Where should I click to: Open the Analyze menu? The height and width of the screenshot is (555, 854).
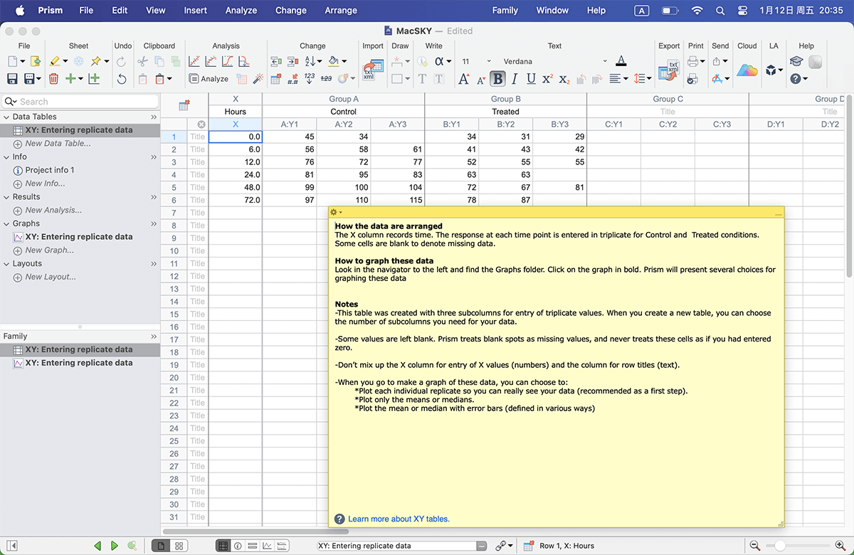(241, 11)
